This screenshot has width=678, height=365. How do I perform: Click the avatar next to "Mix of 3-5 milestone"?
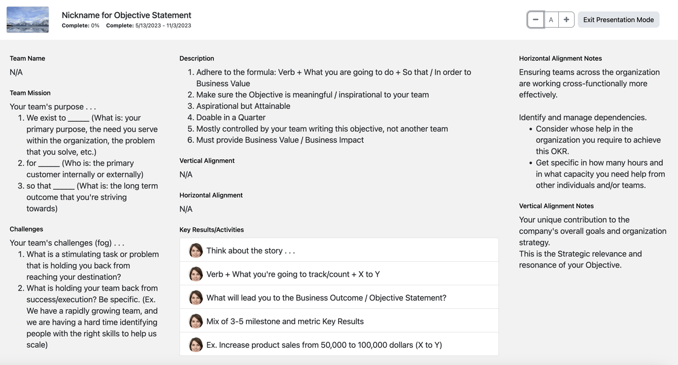(196, 321)
